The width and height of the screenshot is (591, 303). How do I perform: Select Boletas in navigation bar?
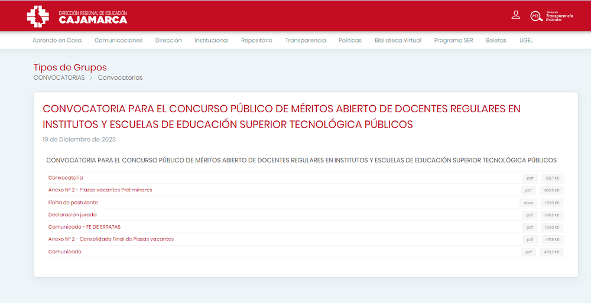coord(496,40)
